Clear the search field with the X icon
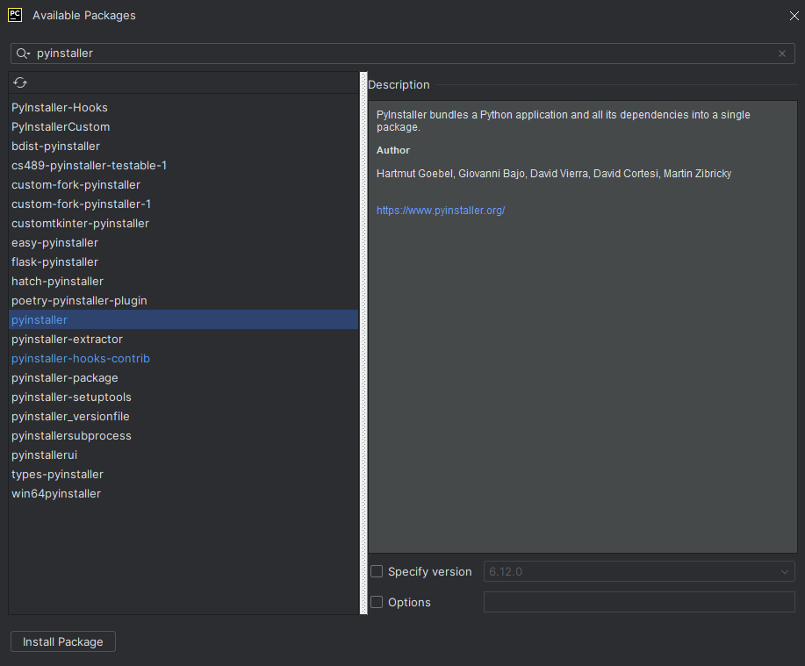805x666 pixels. point(782,54)
